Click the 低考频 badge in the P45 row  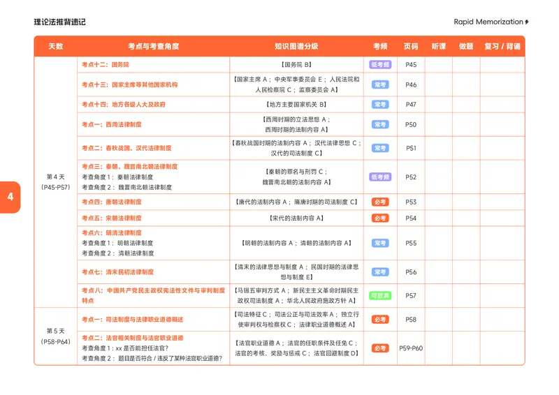point(380,64)
